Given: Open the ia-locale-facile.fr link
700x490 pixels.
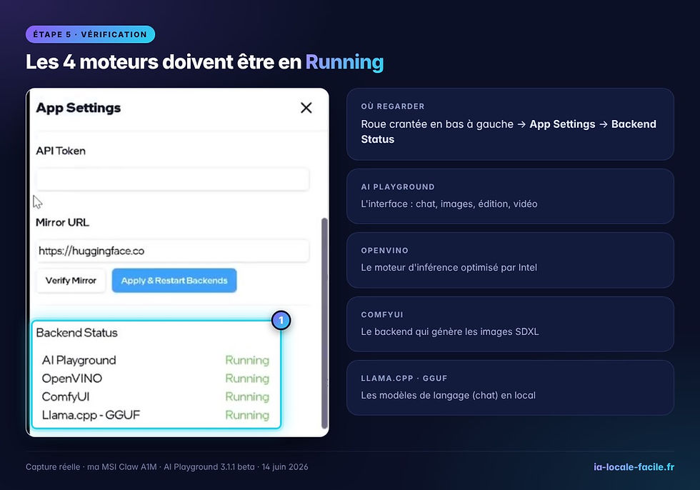Looking at the screenshot, I should pyautogui.click(x=634, y=467).
